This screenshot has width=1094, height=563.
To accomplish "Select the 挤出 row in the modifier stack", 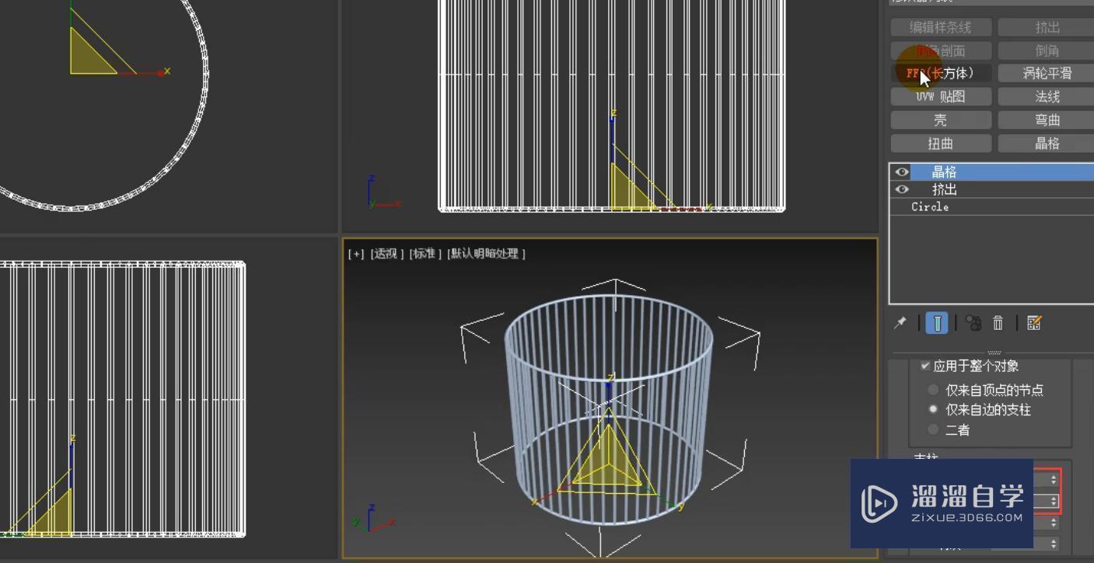I will 991,189.
